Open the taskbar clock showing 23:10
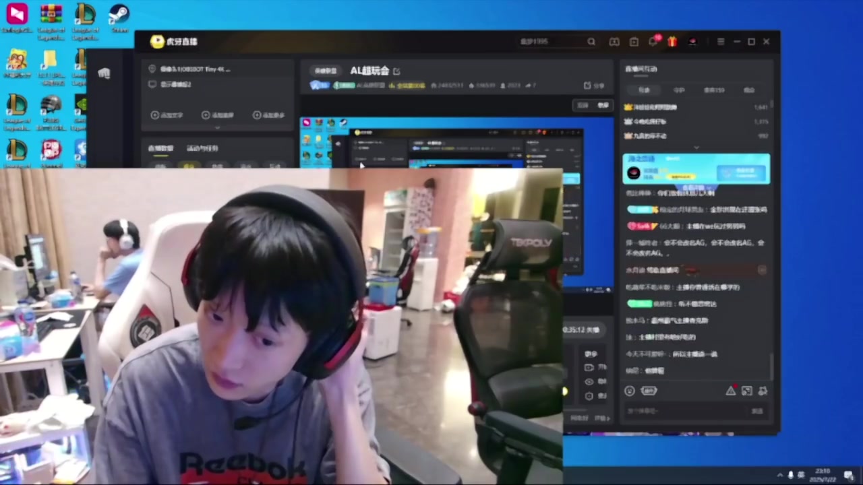 click(x=823, y=475)
